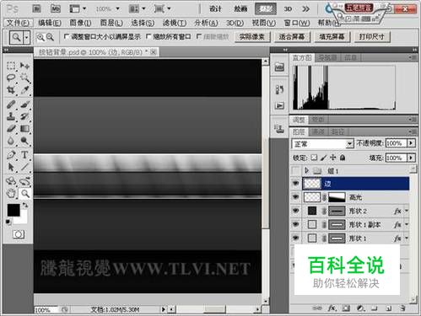Select the Gradient tool
421x316 pixels.
click(24, 129)
